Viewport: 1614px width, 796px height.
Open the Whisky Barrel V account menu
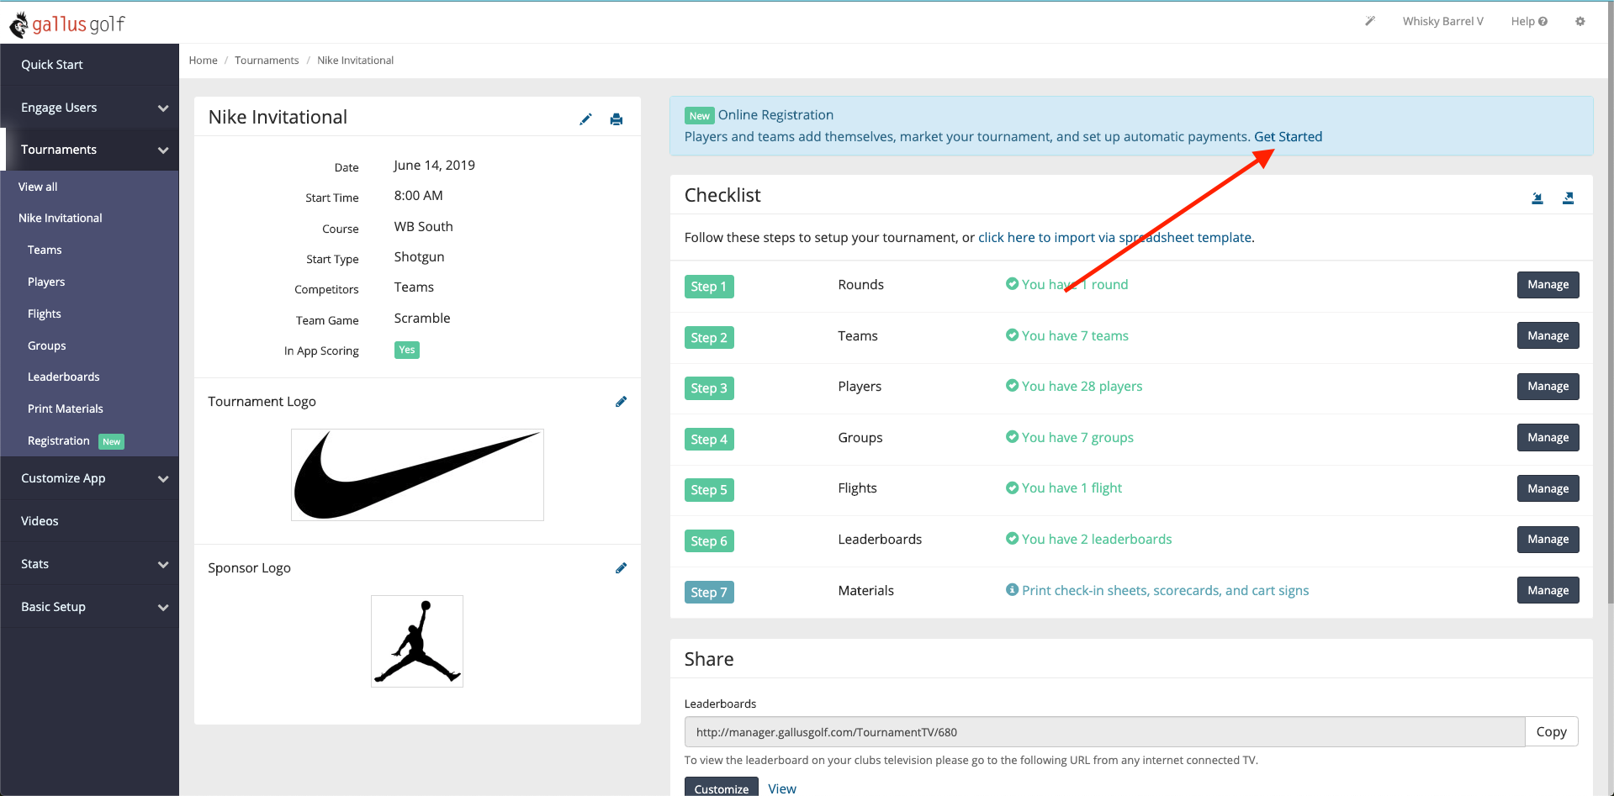[1442, 21]
